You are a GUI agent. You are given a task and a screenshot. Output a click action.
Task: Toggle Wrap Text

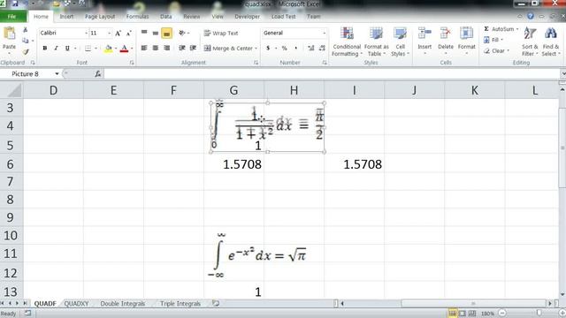(x=221, y=34)
